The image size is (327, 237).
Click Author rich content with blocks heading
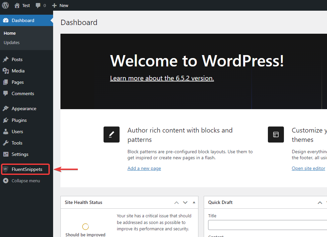click(x=180, y=135)
